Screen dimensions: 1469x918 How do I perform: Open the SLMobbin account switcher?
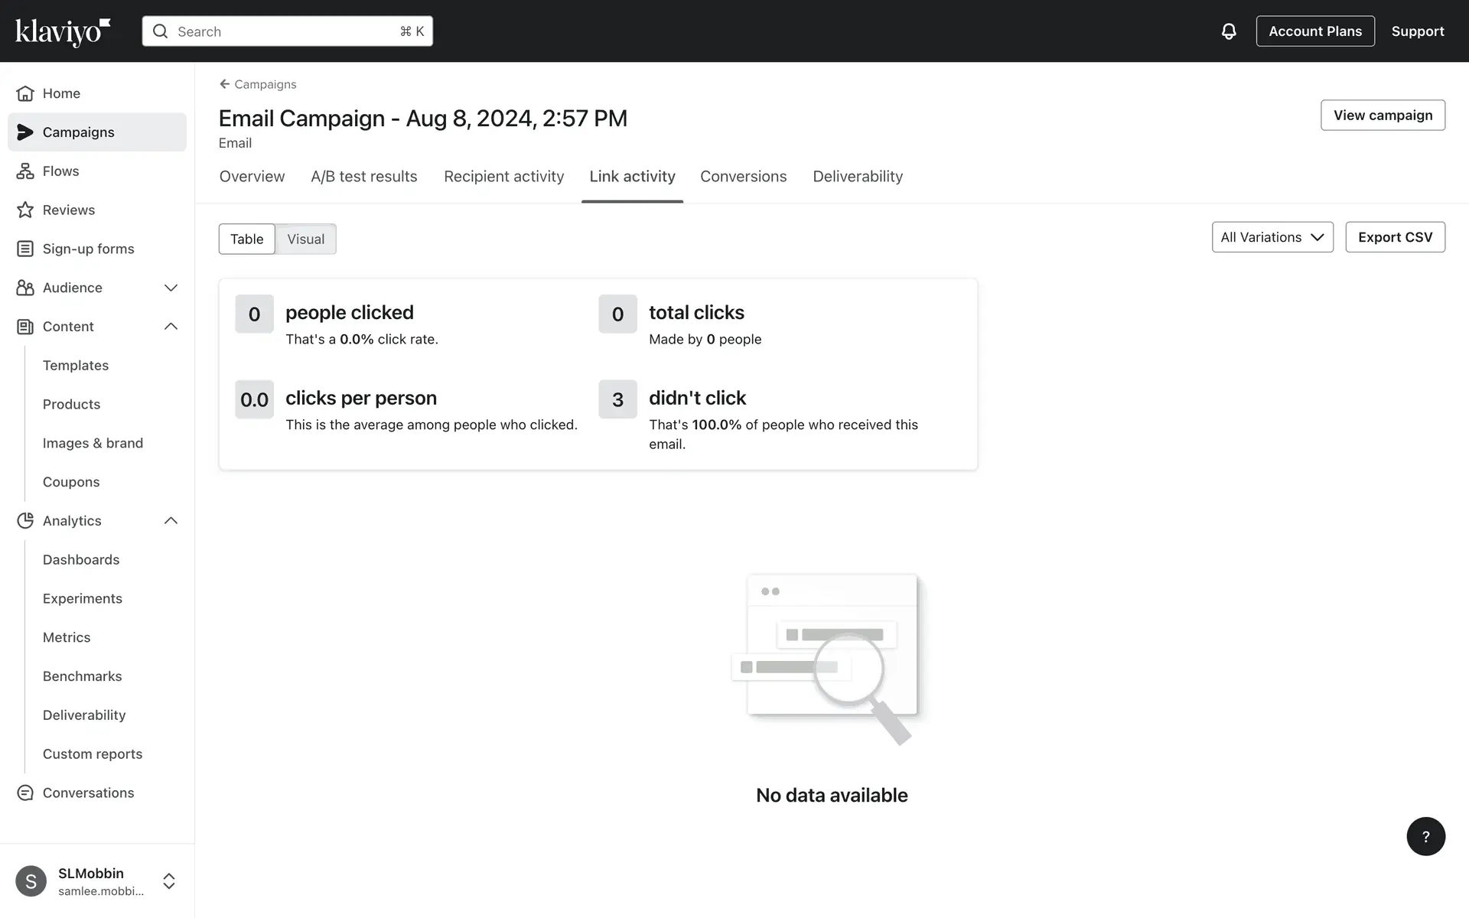pos(169,881)
